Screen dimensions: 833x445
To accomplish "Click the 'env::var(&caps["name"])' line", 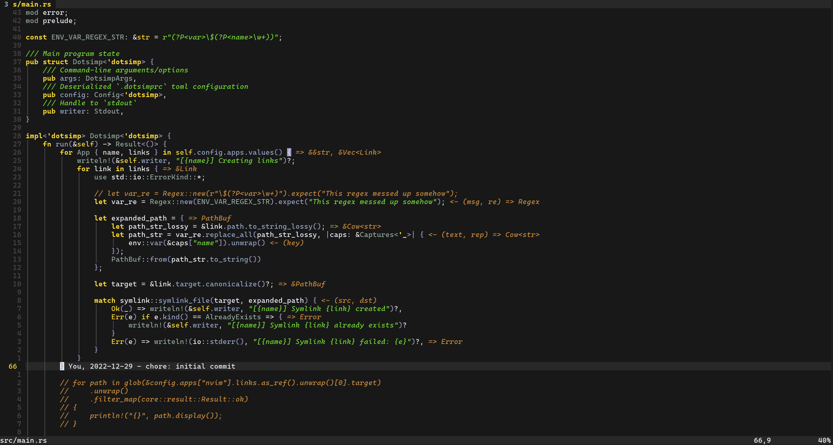I will click(x=197, y=243).
